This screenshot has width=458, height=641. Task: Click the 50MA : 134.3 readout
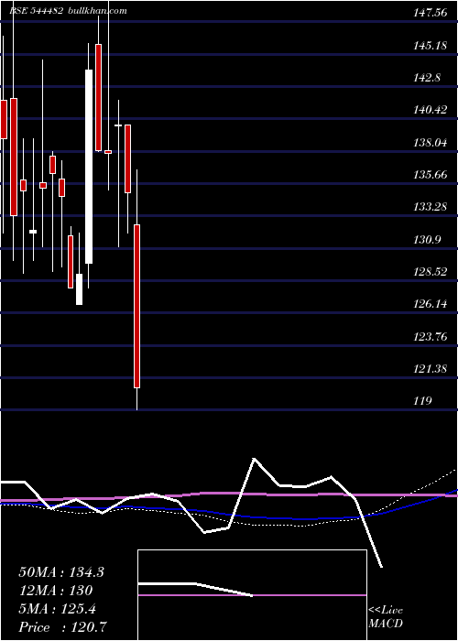coord(61,572)
